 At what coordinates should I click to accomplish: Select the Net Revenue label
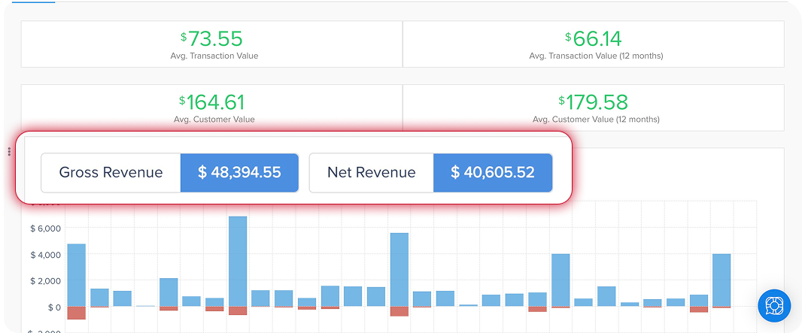pos(371,173)
